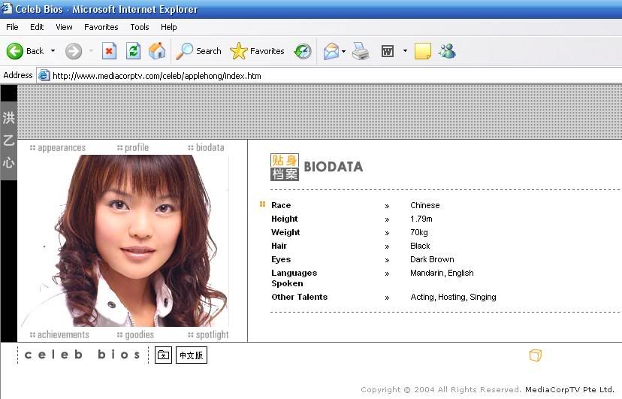This screenshot has width=622, height=399.
Task: Click the Chinese 贴身档案 biodata logo
Action: tap(285, 167)
